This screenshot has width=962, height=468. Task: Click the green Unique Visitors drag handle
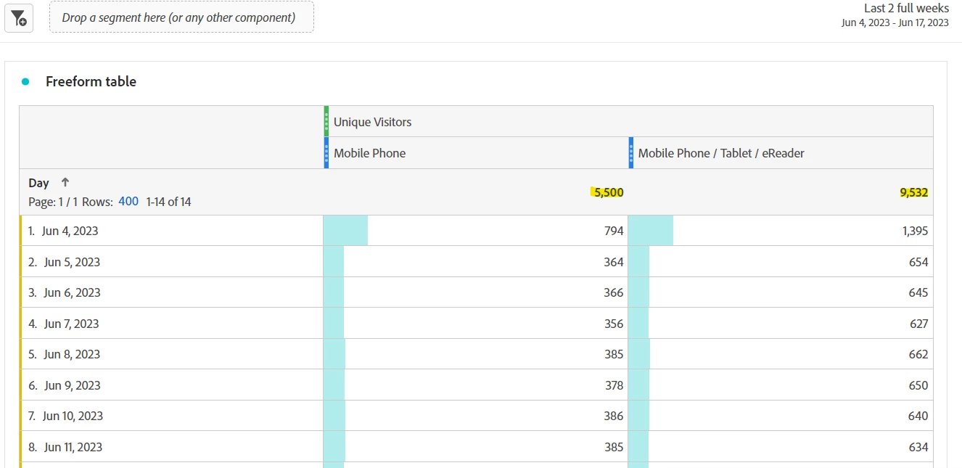[x=326, y=121]
